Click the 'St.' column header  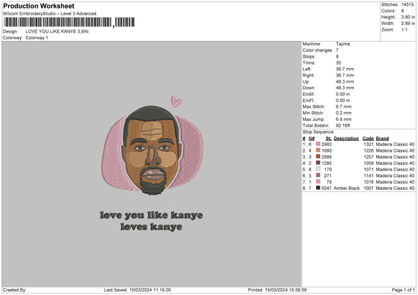point(328,138)
